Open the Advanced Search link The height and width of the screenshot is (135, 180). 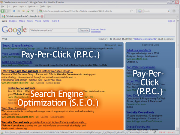[98, 29]
